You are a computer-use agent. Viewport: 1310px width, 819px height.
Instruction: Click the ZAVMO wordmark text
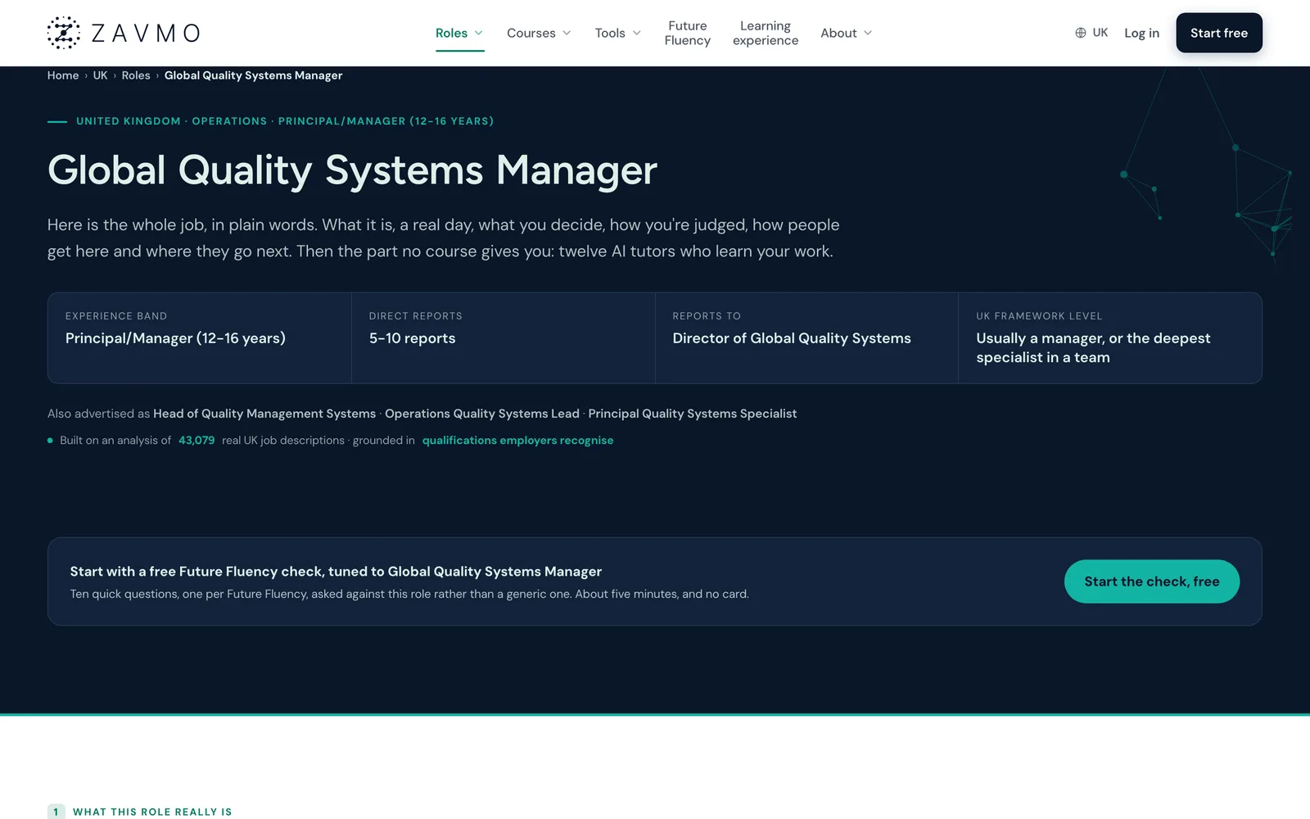click(146, 33)
